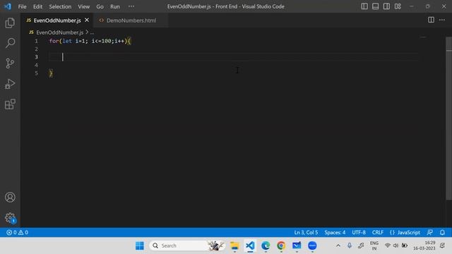Close the EvenOddNumber.js tab
The image size is (452, 254).
[87, 20]
